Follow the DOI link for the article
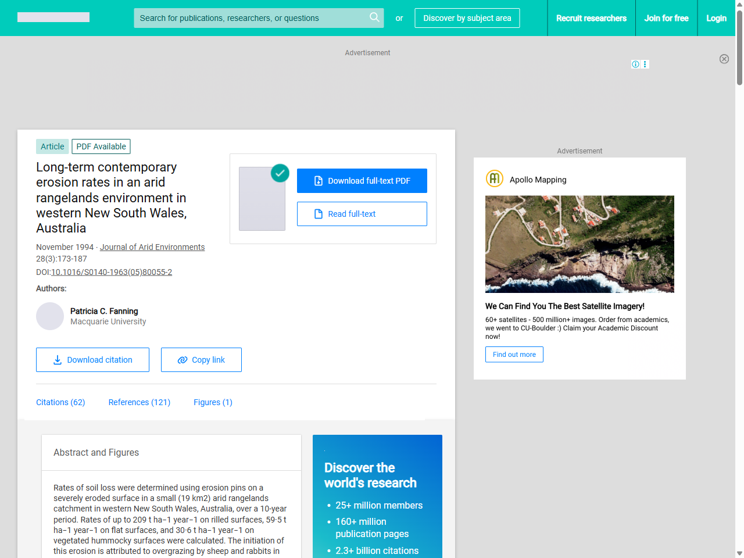 coord(112,272)
